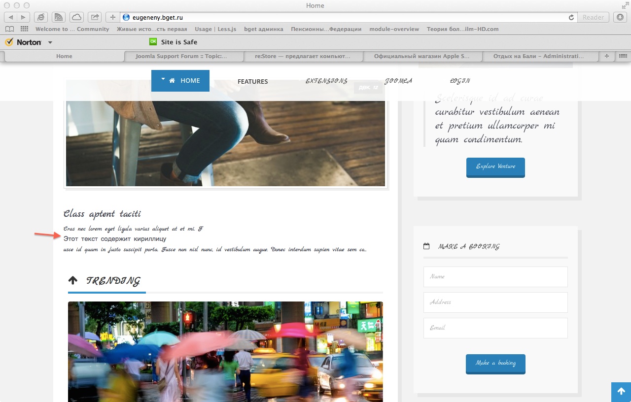The height and width of the screenshot is (402, 631).
Task: Reload the page with the refresh icon
Action: [571, 17]
